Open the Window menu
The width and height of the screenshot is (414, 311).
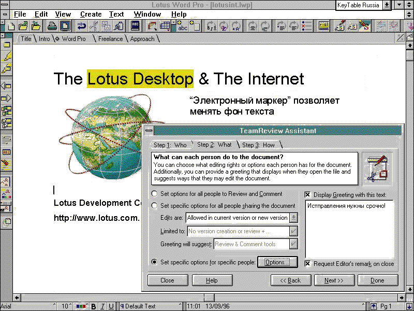click(x=147, y=14)
